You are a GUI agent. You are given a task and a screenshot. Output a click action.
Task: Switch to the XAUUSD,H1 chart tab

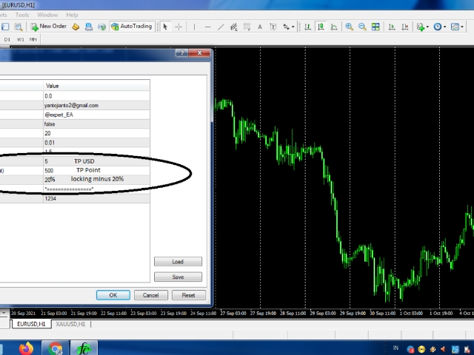[71, 324]
